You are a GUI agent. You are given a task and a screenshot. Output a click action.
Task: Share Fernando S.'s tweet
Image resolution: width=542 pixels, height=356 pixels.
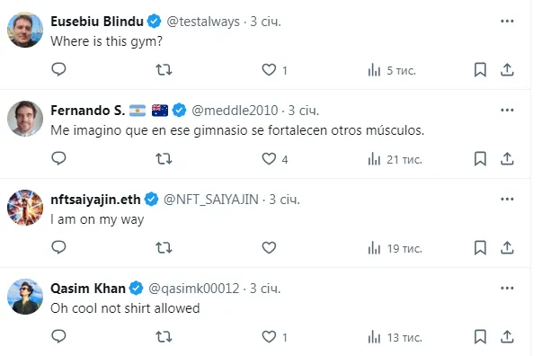point(507,158)
